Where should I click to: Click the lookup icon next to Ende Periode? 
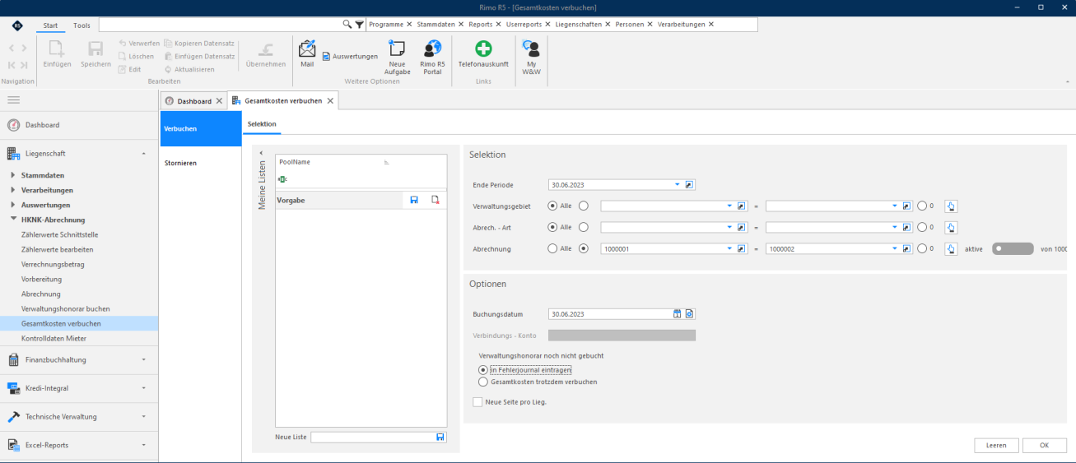pos(690,185)
